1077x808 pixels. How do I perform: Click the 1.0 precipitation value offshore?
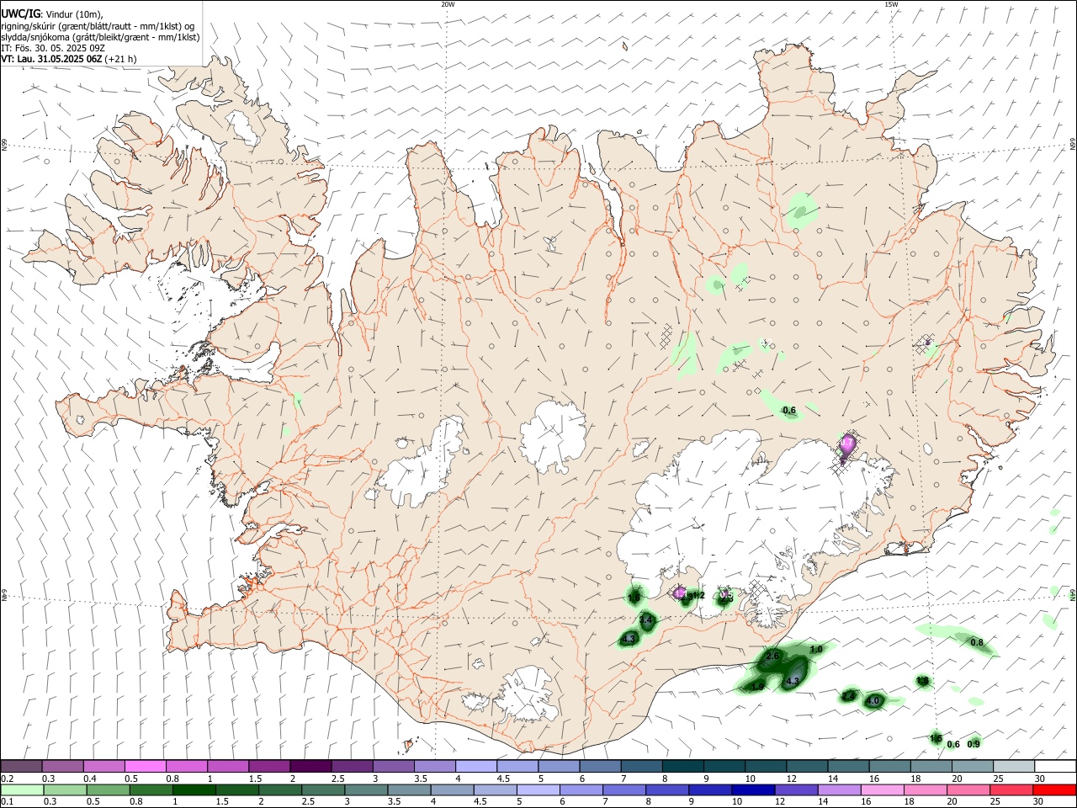(816, 650)
